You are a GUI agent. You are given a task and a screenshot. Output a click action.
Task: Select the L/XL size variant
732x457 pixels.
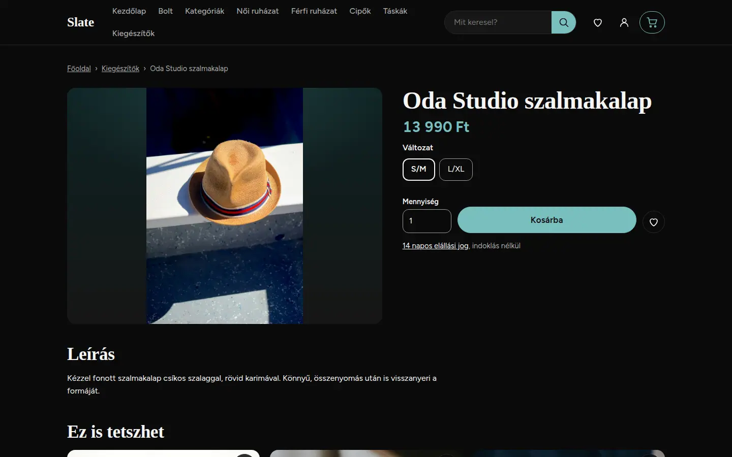pyautogui.click(x=456, y=170)
